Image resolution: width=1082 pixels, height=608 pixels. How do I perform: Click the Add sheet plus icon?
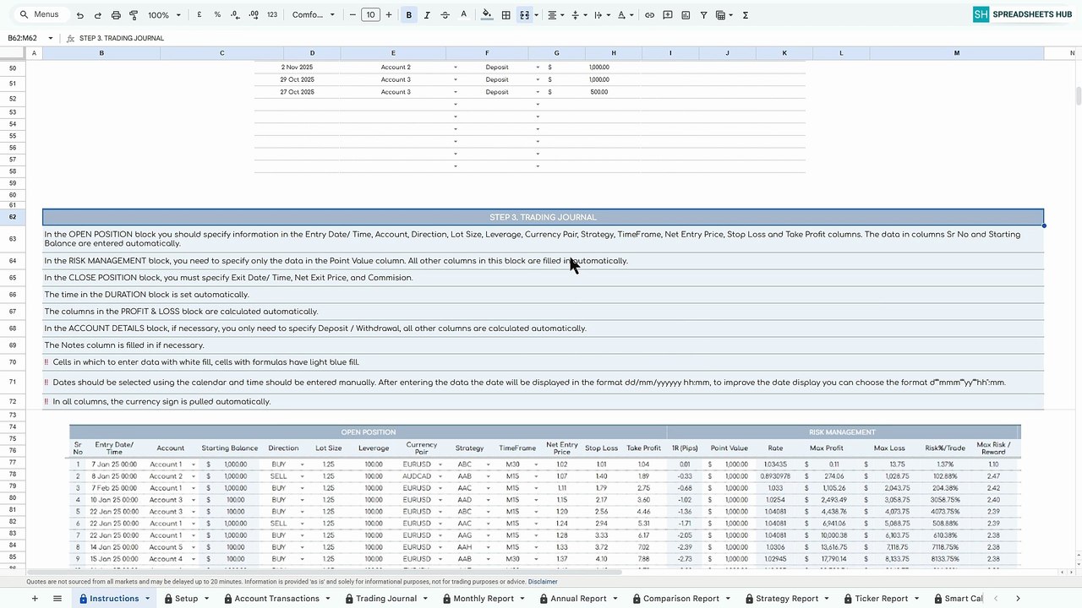tap(35, 599)
